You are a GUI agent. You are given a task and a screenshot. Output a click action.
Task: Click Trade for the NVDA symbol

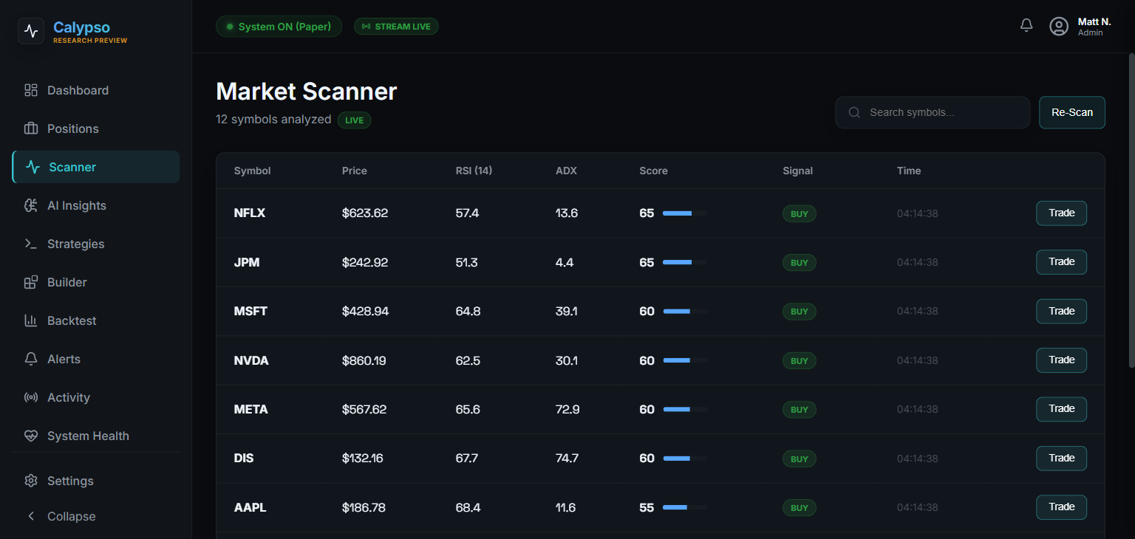point(1061,360)
